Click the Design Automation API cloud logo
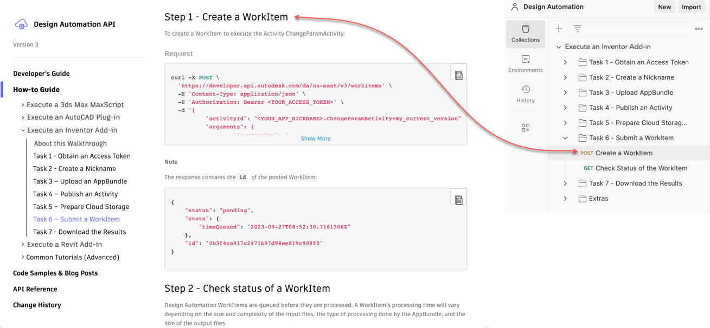The height and width of the screenshot is (328, 710). tap(21, 24)
